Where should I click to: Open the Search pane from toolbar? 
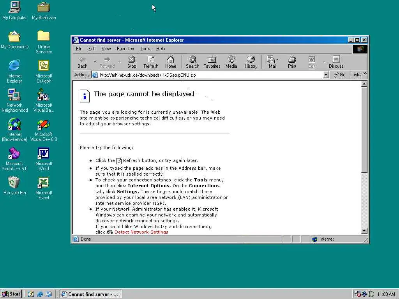click(192, 62)
